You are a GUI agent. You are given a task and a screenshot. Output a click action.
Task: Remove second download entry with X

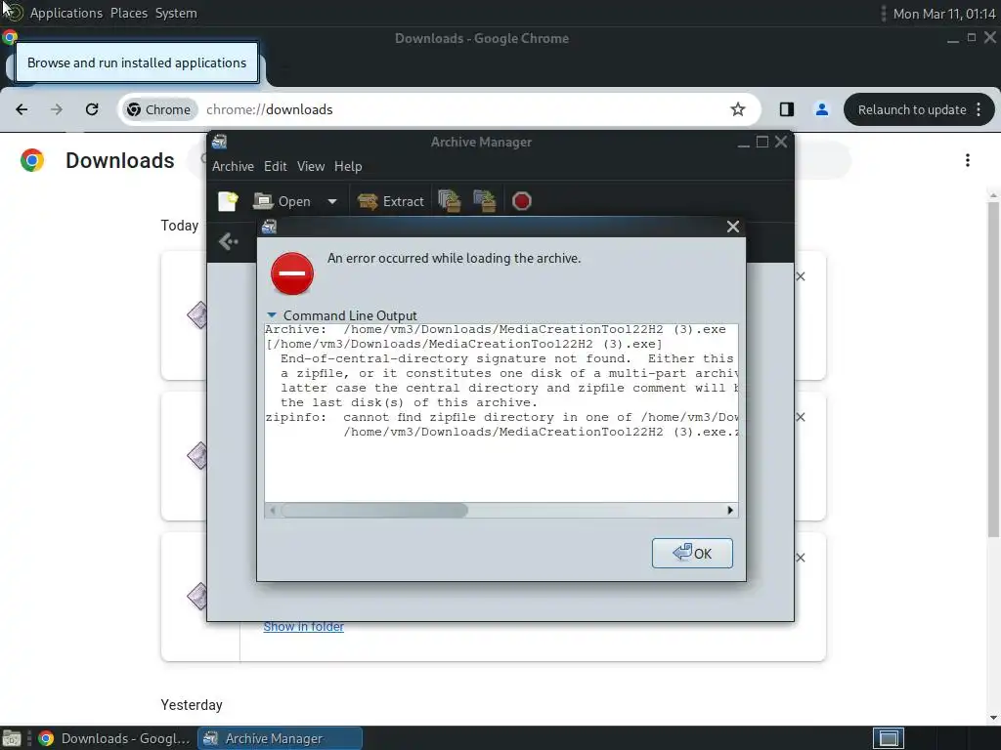(801, 417)
